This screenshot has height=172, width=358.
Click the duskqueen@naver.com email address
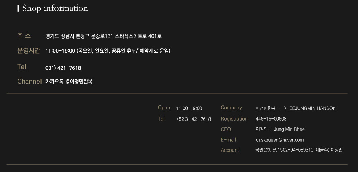[280, 140]
